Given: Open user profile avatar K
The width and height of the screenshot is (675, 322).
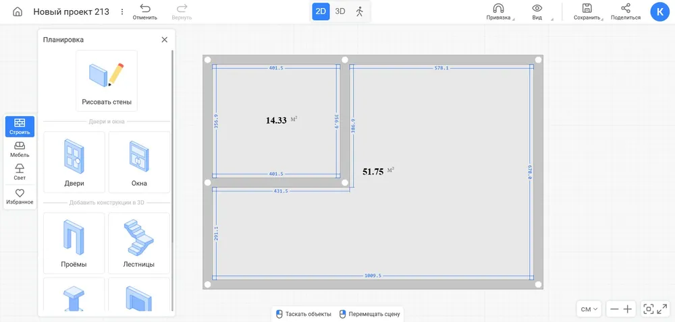Looking at the screenshot, I should click(659, 11).
